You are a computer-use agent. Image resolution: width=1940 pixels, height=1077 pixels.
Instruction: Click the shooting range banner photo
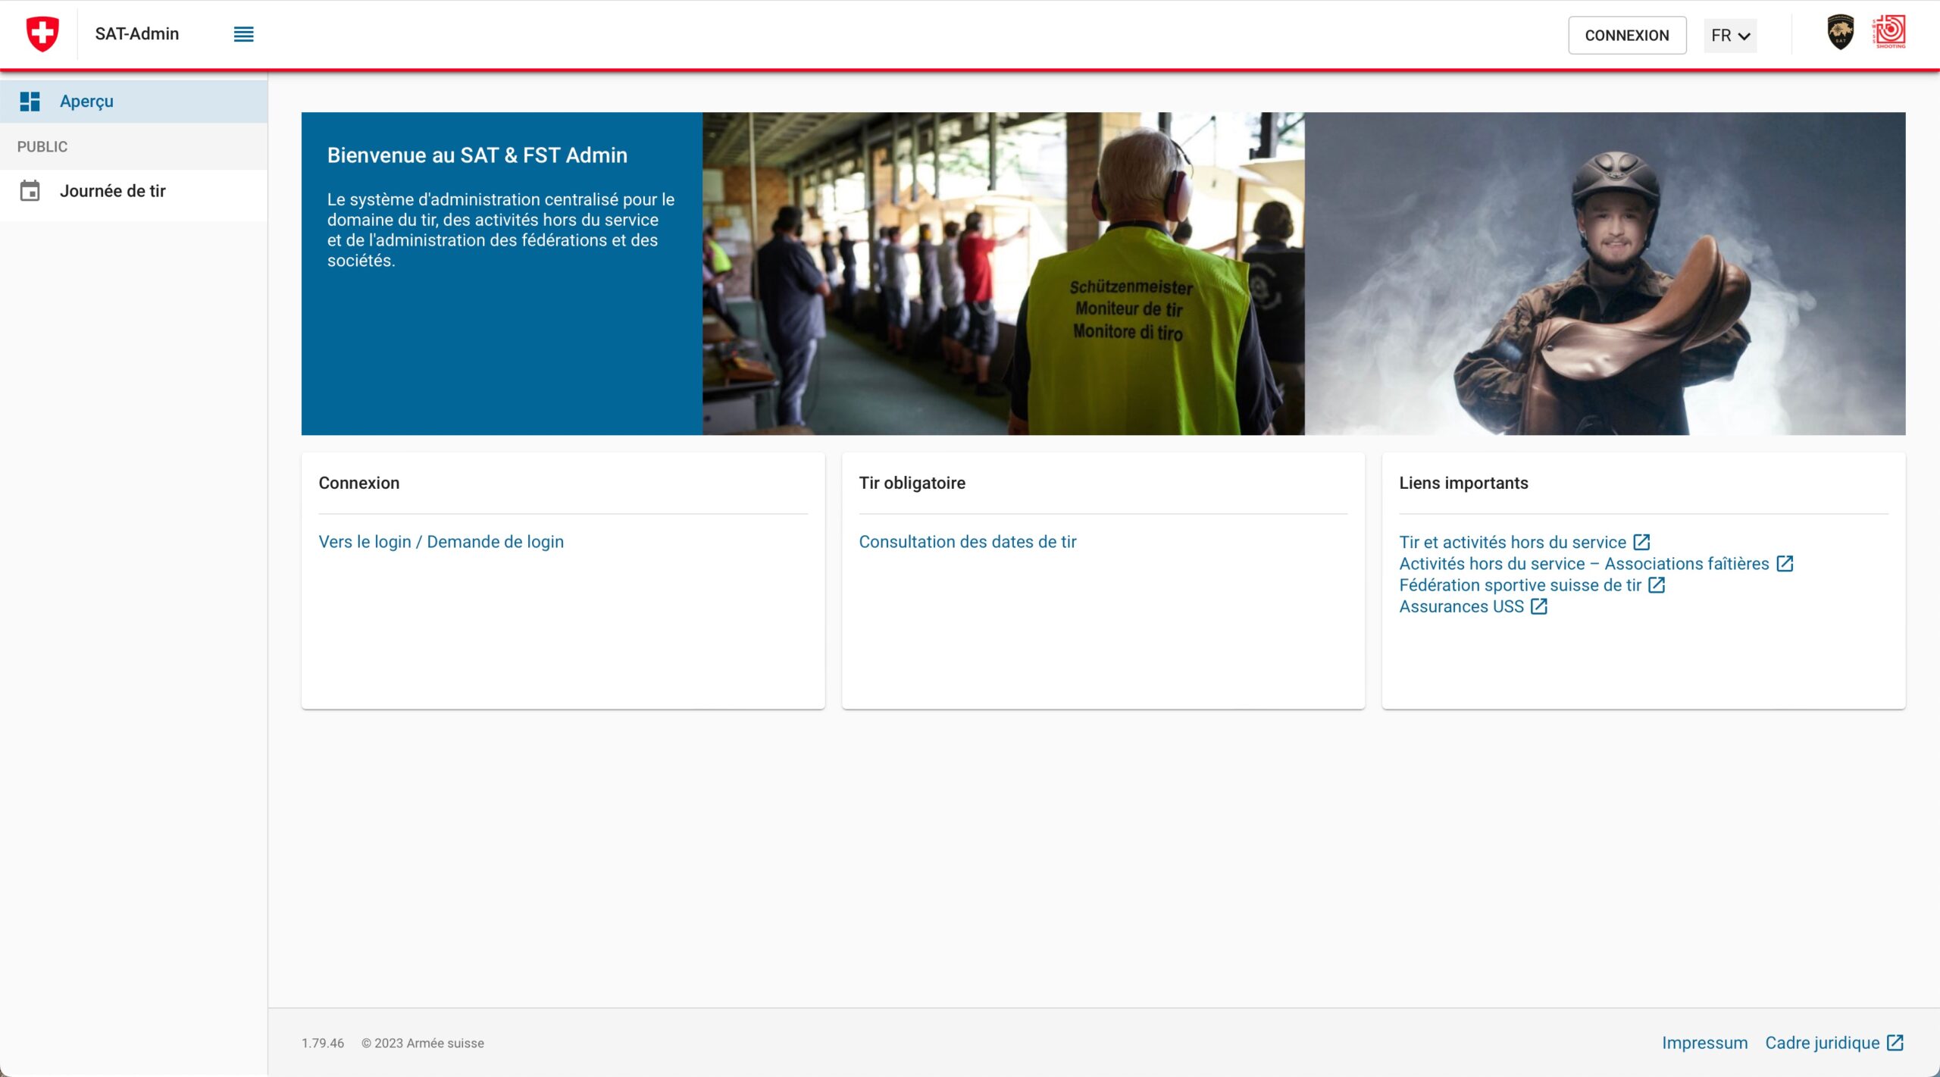pyautogui.click(x=1003, y=274)
